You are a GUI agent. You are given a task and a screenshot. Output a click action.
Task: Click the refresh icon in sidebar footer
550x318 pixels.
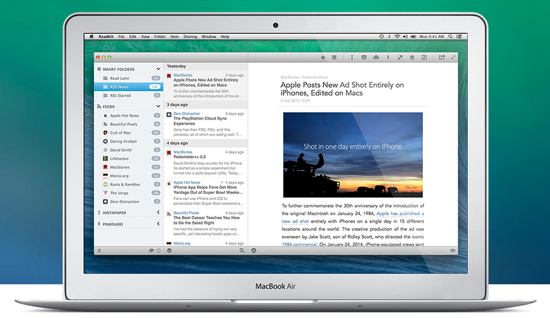(99, 251)
